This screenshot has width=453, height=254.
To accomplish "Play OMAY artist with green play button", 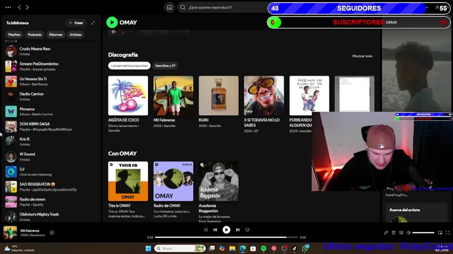I will [112, 22].
